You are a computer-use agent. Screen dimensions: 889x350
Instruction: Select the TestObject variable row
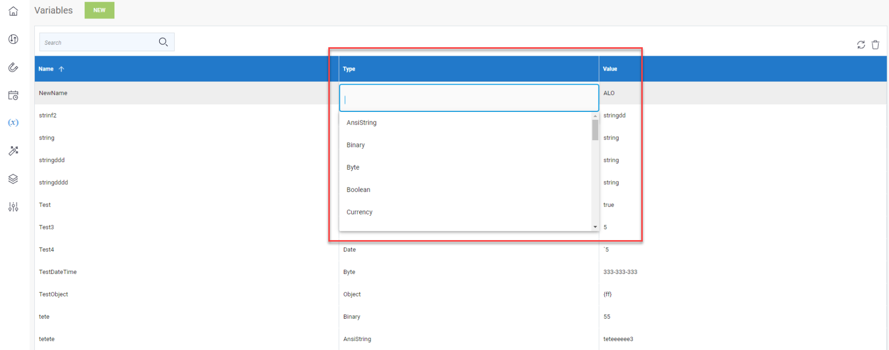click(54, 294)
